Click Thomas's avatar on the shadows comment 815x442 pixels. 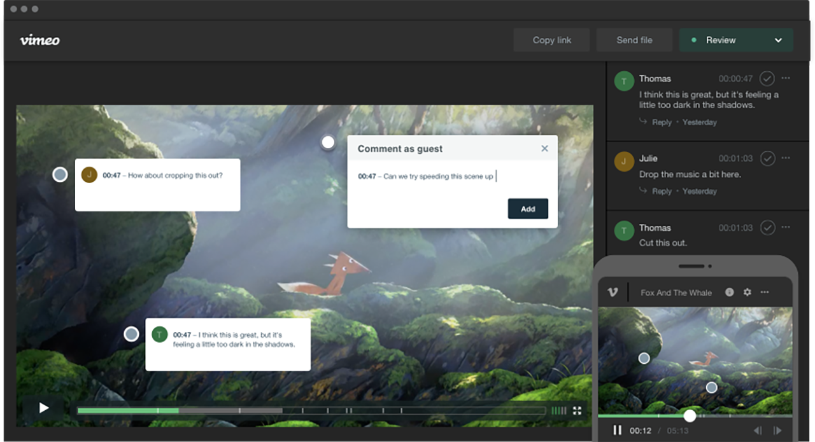point(624,81)
